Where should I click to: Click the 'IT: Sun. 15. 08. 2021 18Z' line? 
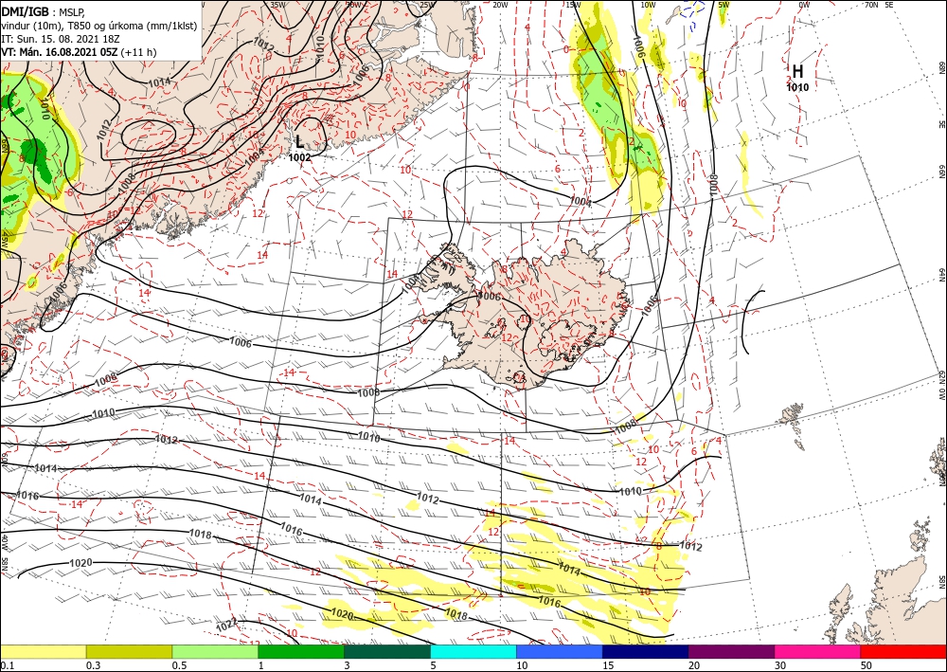(x=61, y=39)
